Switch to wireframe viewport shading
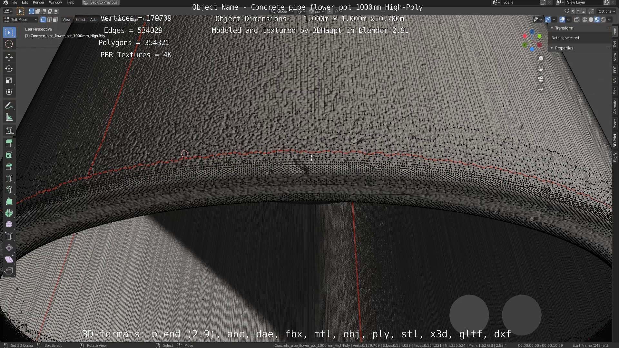This screenshot has width=619, height=348. point(585,20)
